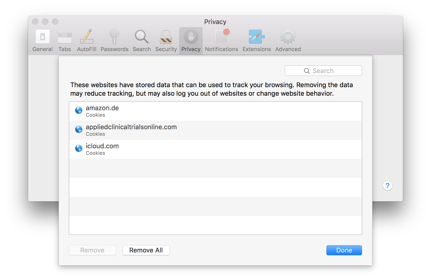The width and height of the screenshot is (431, 276).
Task: Switch to the Tabs preferences icon
Action: tap(65, 41)
